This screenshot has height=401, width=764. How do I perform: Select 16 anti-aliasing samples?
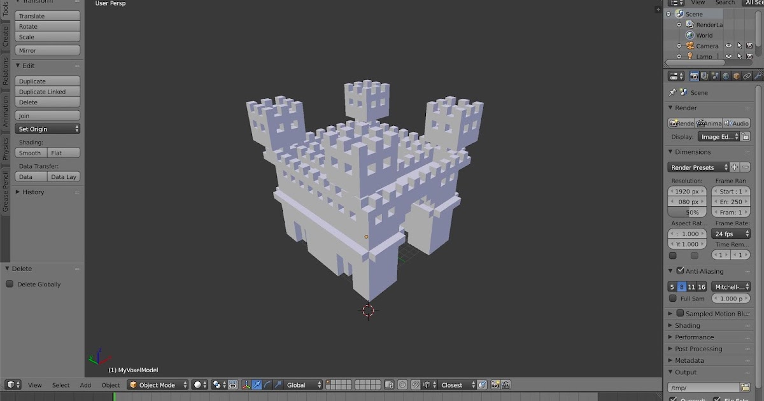702,287
